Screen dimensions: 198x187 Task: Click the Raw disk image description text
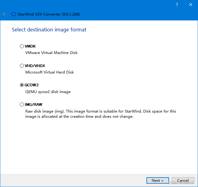[101, 114]
